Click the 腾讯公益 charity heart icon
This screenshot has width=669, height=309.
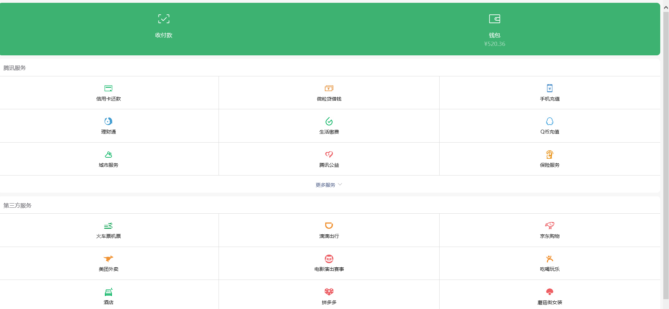click(329, 154)
